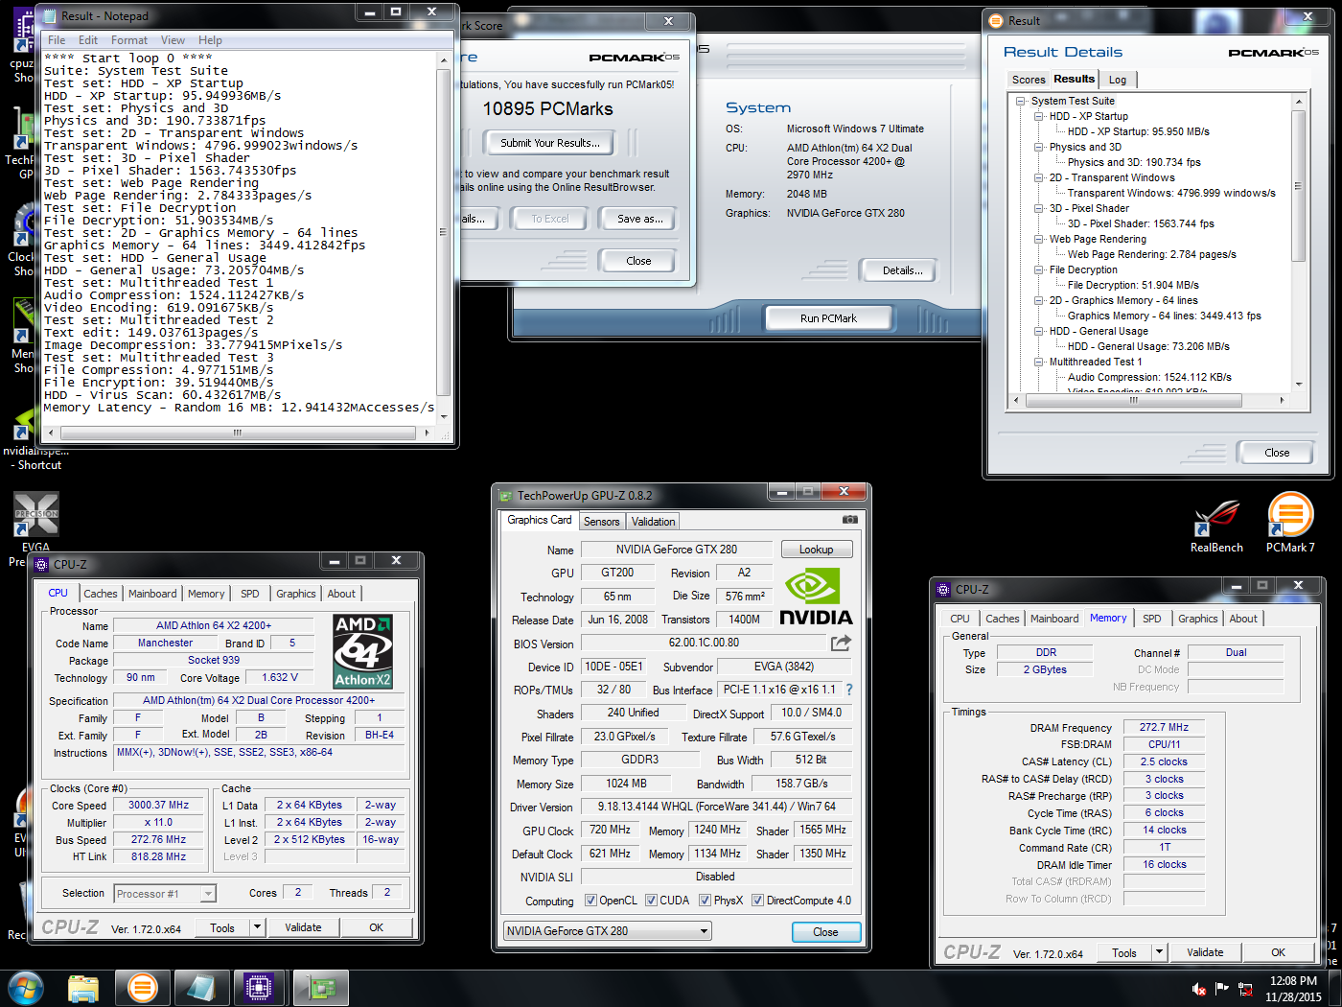Select the CPU-Z taskbar button
Viewport: 1342px width, 1007px height.
pyautogui.click(x=259, y=988)
